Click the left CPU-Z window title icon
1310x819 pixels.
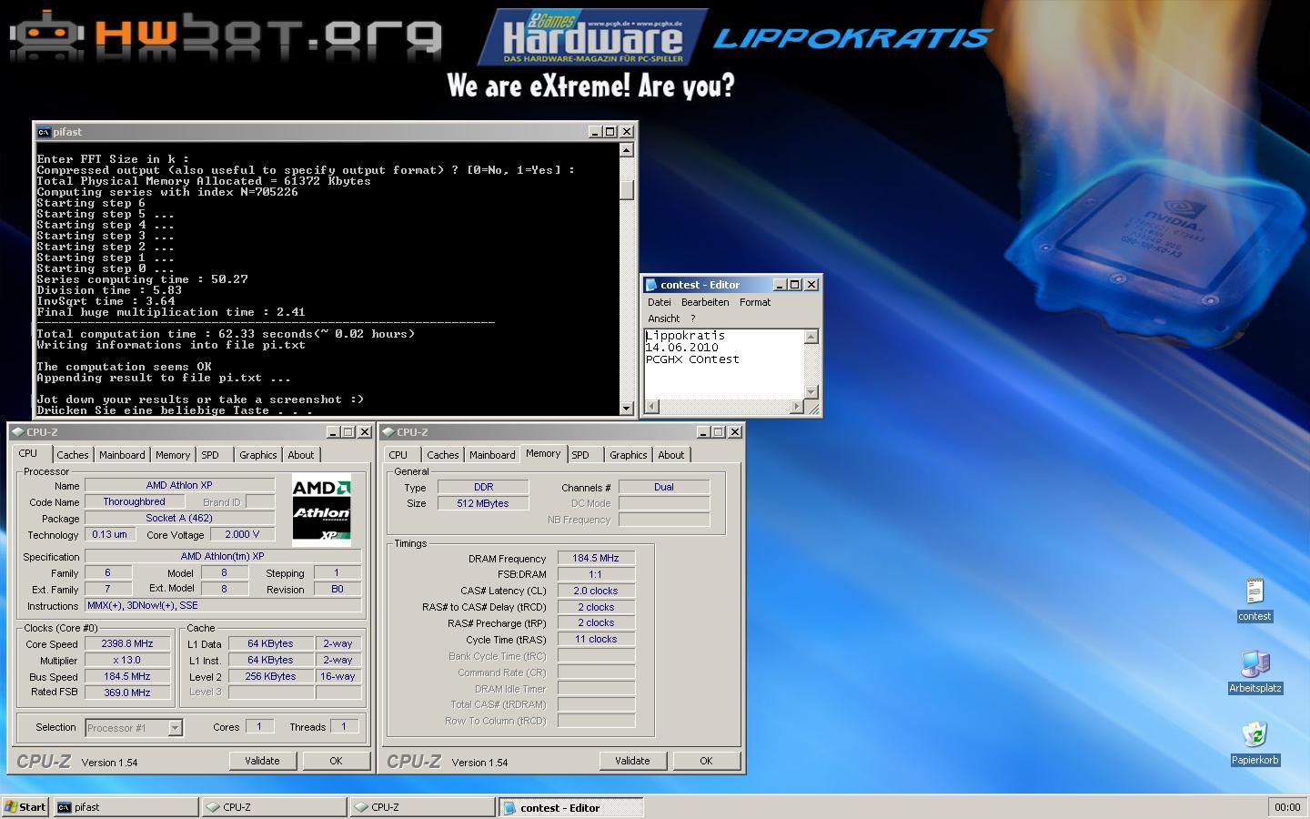[x=18, y=432]
